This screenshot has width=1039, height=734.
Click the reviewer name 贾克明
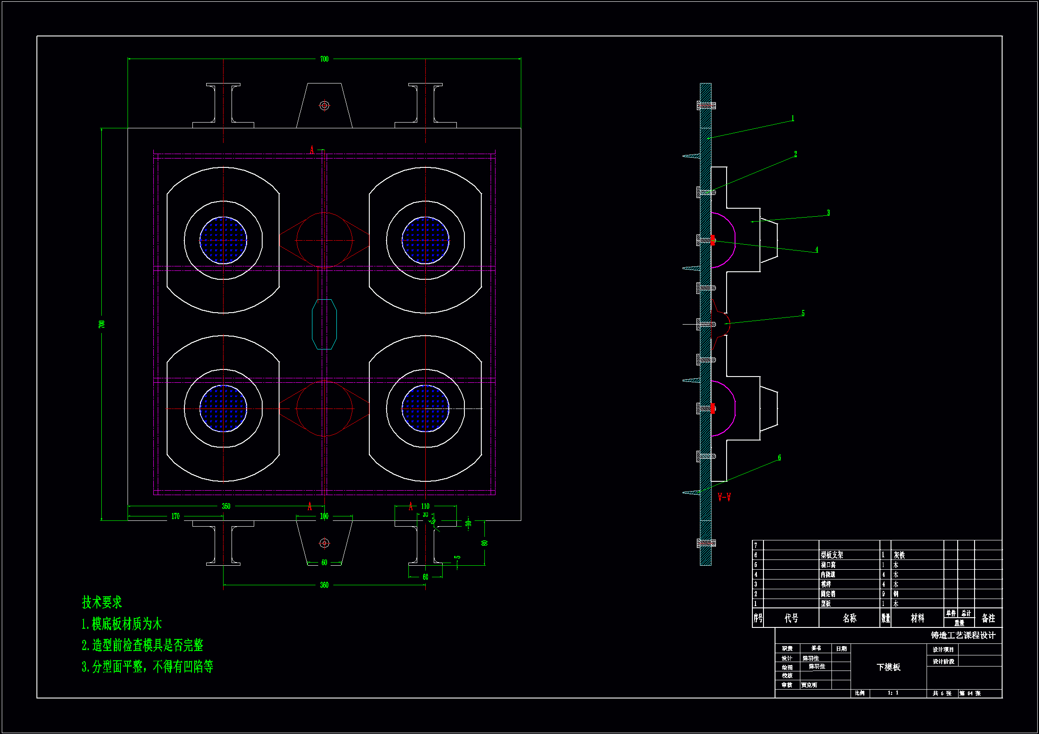point(809,685)
